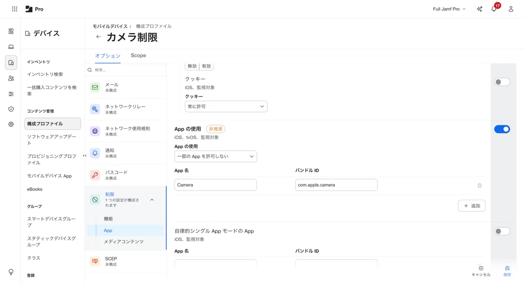
Task: Open eBooks in the sidebar
Action: point(35,189)
